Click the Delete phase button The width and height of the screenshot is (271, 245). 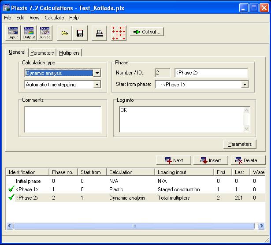pyautogui.click(x=248, y=160)
